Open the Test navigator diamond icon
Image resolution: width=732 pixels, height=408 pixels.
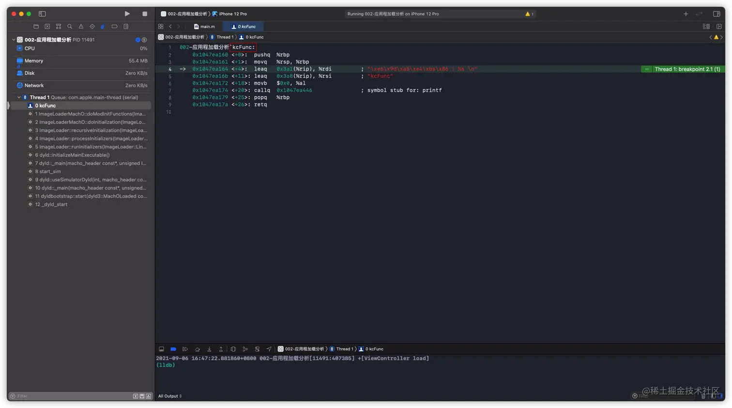(92, 27)
